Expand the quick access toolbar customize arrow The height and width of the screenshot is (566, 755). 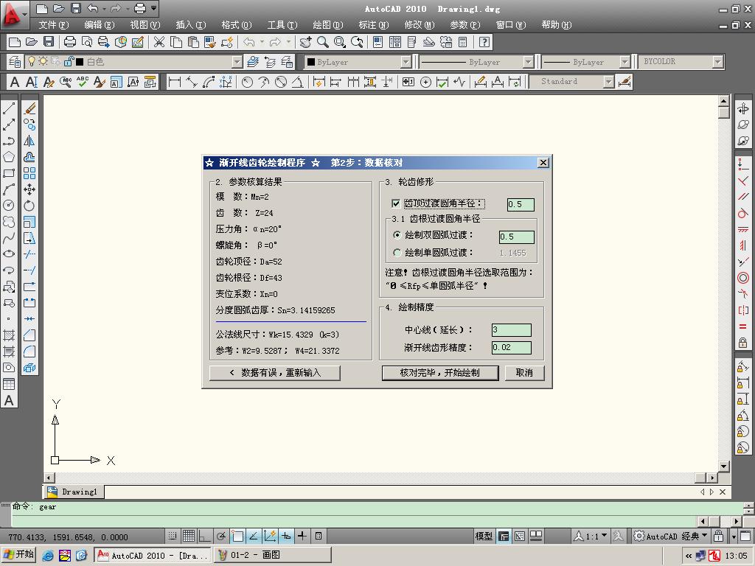[153, 8]
